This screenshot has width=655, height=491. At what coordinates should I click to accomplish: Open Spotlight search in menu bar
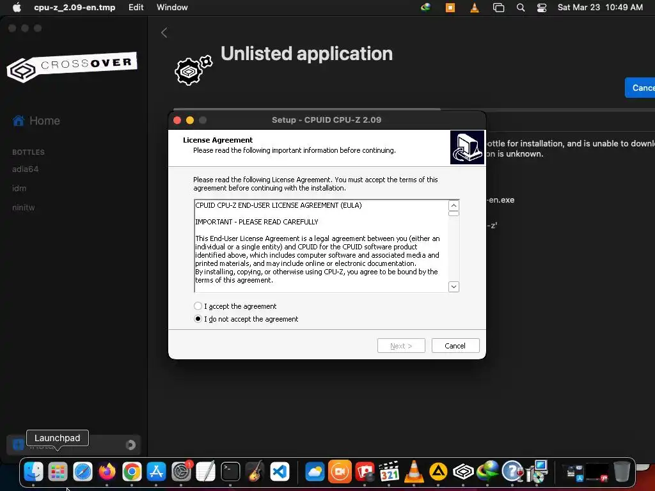[521, 8]
